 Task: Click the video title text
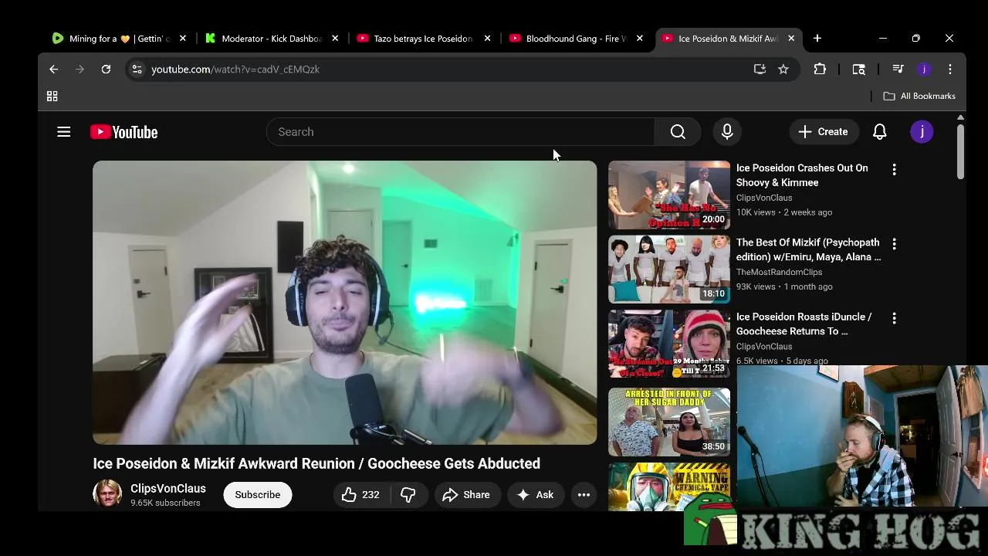(316, 464)
